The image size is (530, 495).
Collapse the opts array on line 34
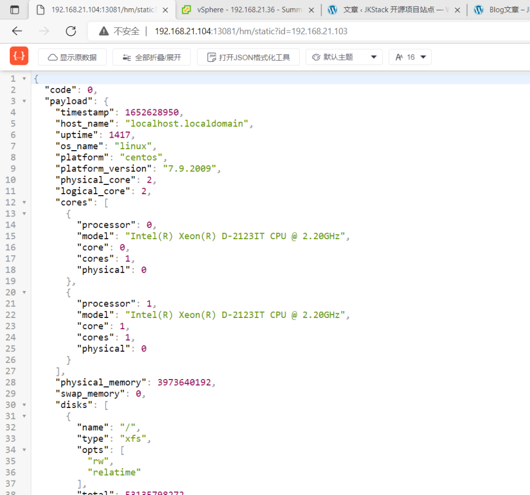click(24, 450)
